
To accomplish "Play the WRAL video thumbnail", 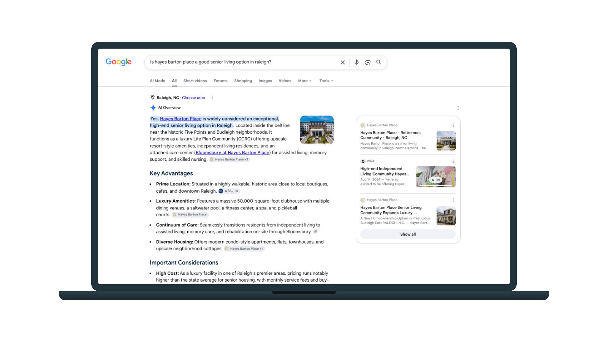I will [x=436, y=177].
